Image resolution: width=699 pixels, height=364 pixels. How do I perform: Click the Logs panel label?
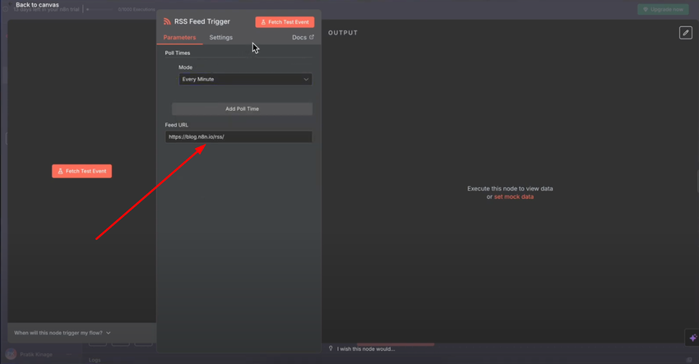pyautogui.click(x=95, y=360)
